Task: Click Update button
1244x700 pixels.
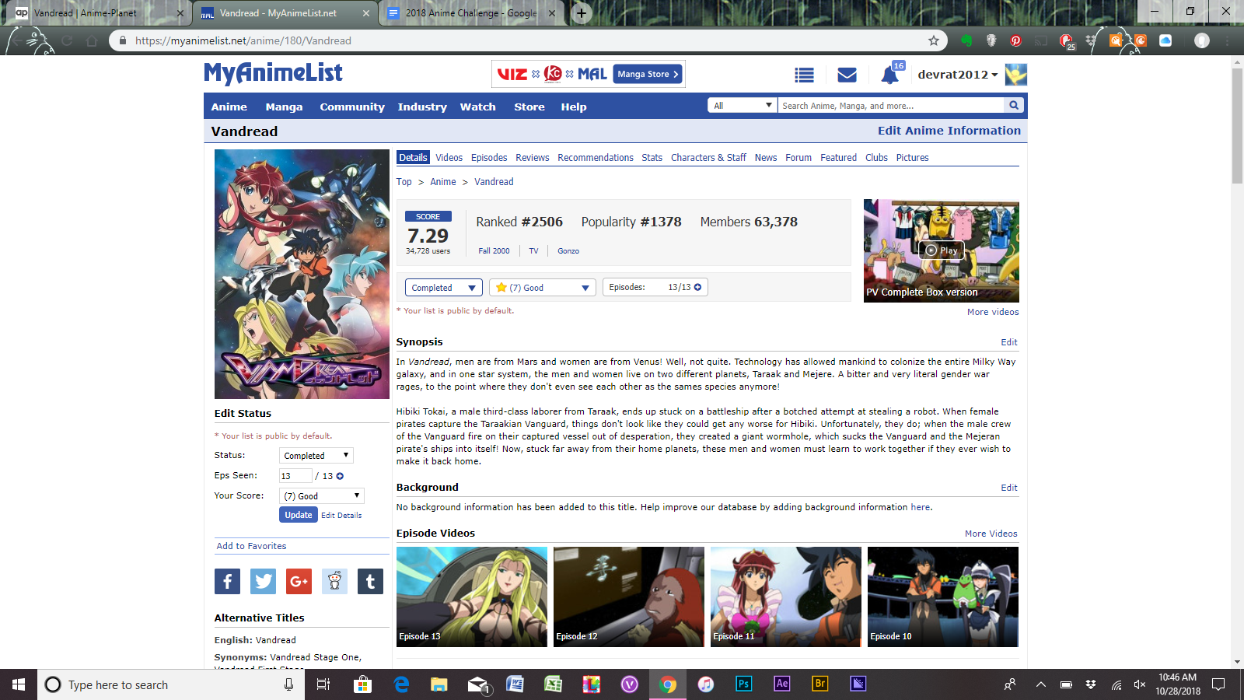Action: pos(299,515)
